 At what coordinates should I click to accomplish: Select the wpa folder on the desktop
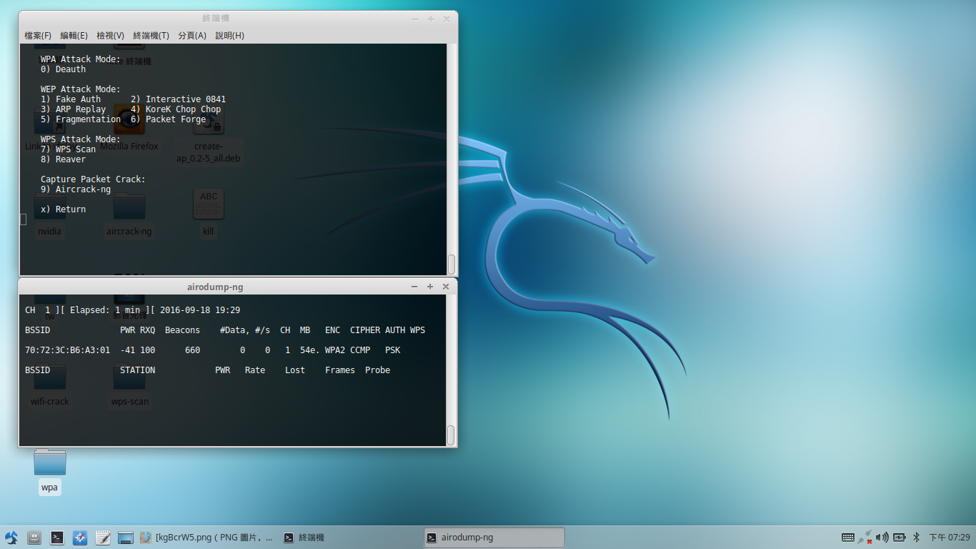coord(49,470)
